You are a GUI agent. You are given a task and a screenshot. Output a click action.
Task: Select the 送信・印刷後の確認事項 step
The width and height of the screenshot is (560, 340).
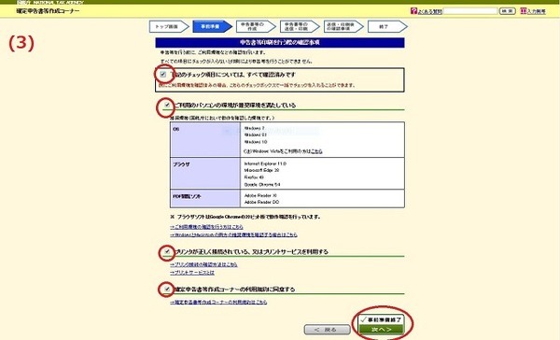coord(343,26)
